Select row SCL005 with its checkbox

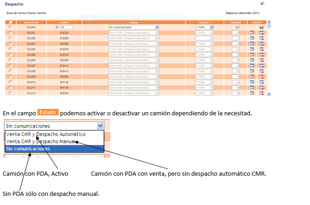pos(10,54)
